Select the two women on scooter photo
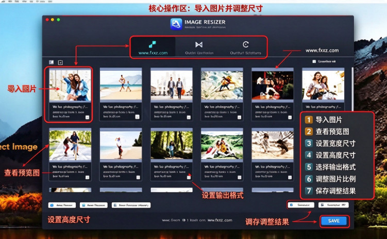This screenshot has width=387, height=239. 323,85
